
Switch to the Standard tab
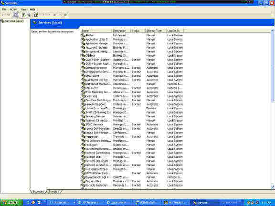(x=53, y=192)
